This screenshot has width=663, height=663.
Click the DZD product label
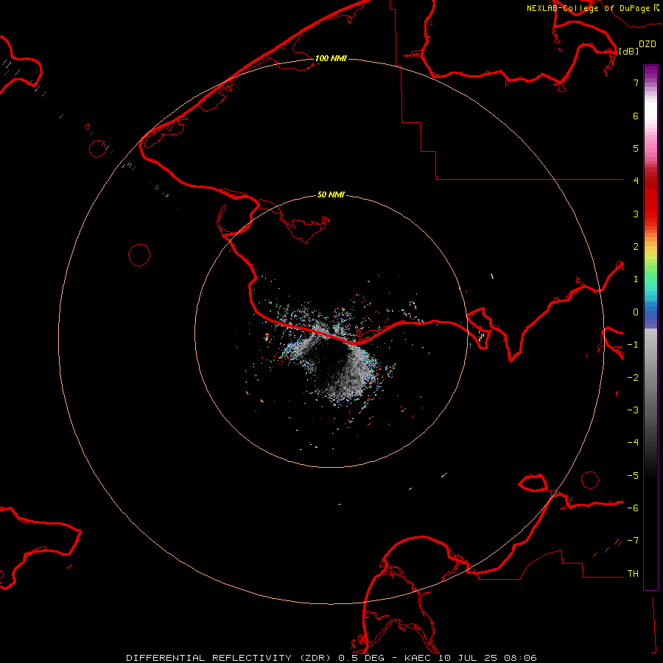pos(648,44)
